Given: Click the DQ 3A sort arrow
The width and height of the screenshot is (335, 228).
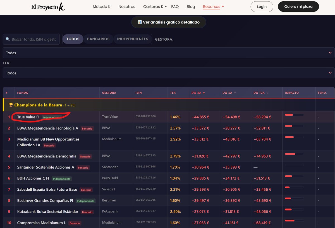Looking at the screenshot, I should (204, 93).
